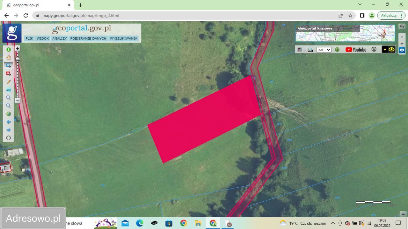
Task: Open the XYH coordinates tool
Action: coord(9,90)
